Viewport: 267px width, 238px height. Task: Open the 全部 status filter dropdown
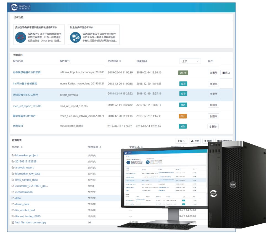(190, 61)
